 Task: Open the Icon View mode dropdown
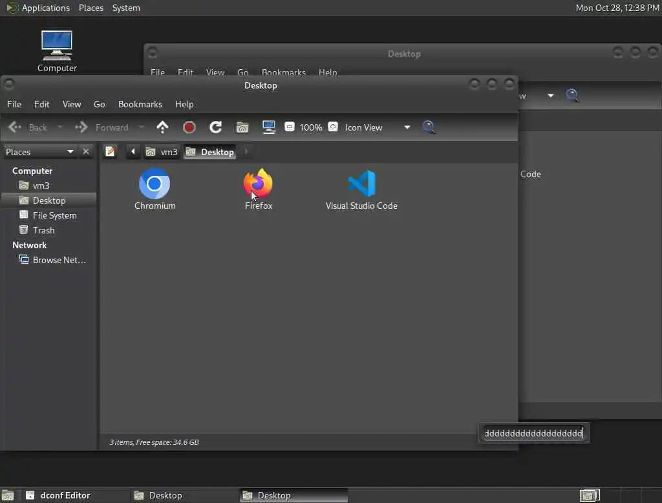point(378,127)
